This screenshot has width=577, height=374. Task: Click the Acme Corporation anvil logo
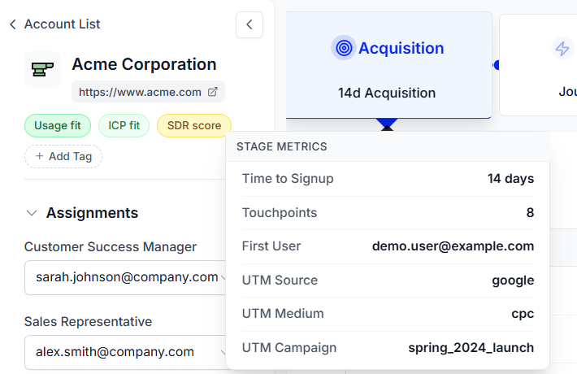point(43,70)
